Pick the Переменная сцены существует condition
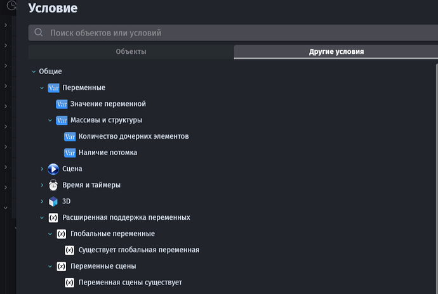Viewport: 438px width, 294px height. [x=130, y=283]
